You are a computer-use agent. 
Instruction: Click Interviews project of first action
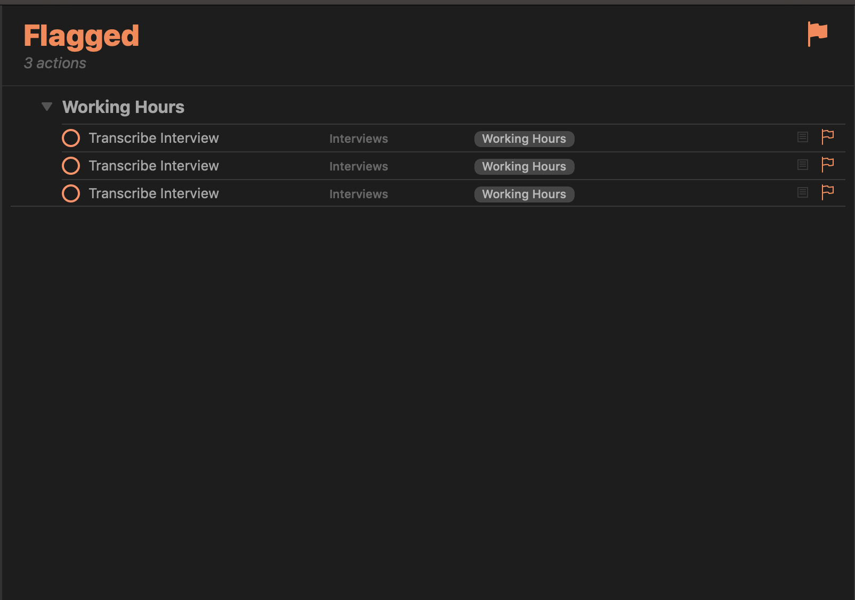(359, 139)
